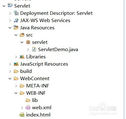Select the WebContent folder label

pyautogui.click(x=35, y=79)
